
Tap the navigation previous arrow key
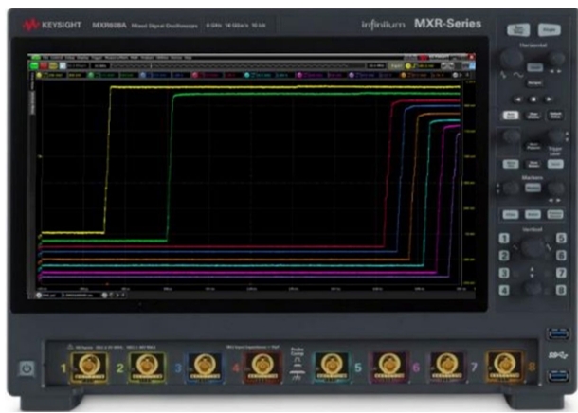[x=517, y=99]
